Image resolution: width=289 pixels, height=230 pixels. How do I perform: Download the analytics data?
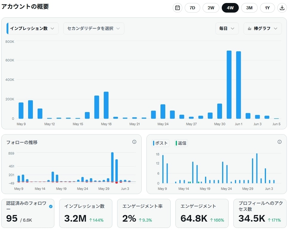(282, 8)
